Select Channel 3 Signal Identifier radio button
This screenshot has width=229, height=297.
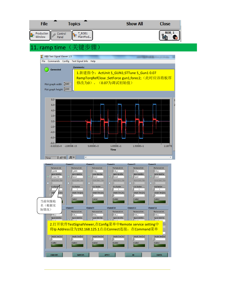click(89, 177)
